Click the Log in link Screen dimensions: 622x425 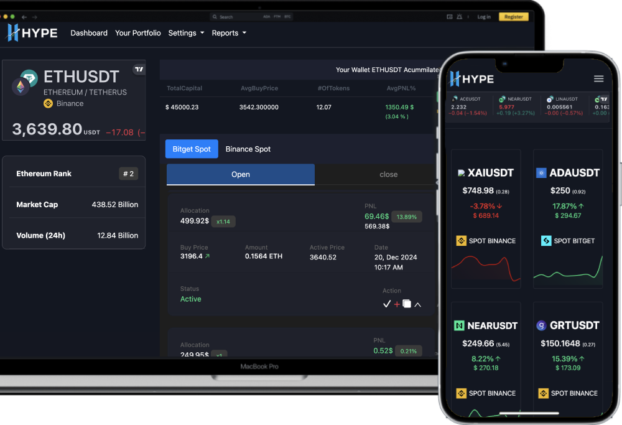tap(484, 17)
